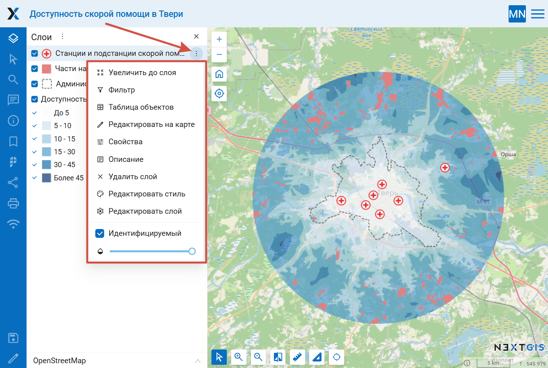
Task: Select the measure area triangle tool
Action: [x=317, y=357]
